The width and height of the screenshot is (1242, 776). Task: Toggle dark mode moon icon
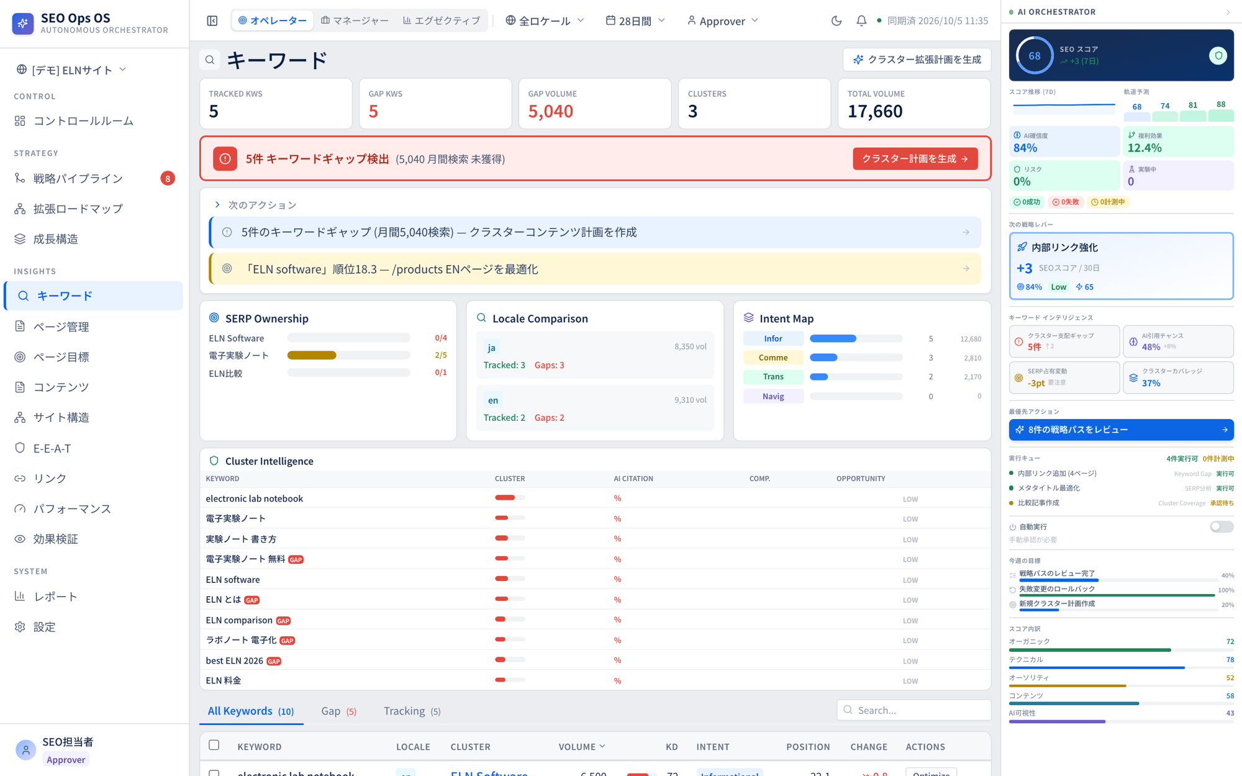click(x=836, y=20)
